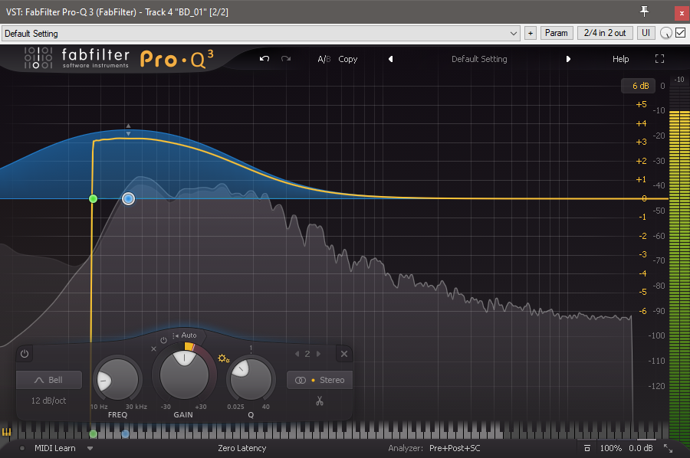The image size is (690, 458).
Task: Click the FabFilter logo icon
Action: click(38, 58)
